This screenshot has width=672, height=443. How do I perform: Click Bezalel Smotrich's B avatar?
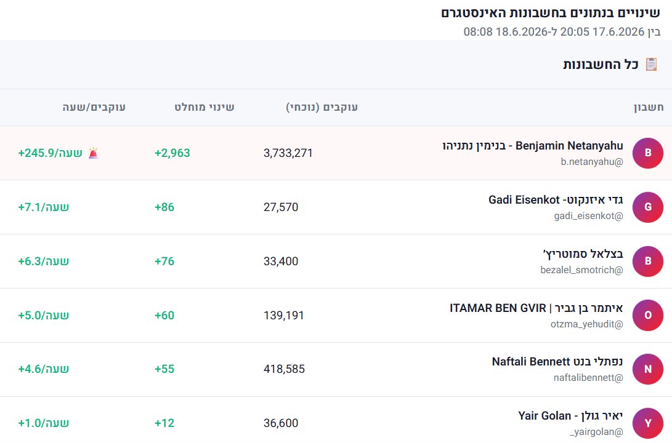click(647, 261)
